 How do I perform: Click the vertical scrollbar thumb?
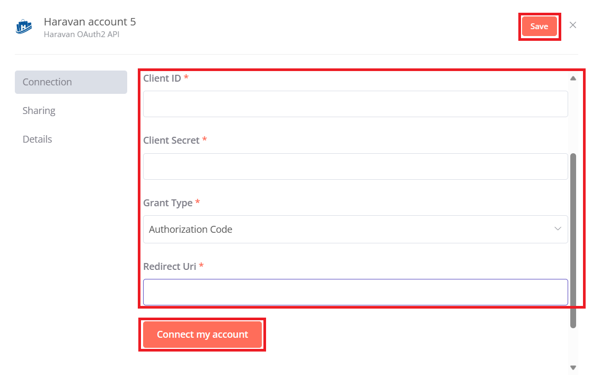coord(573,239)
